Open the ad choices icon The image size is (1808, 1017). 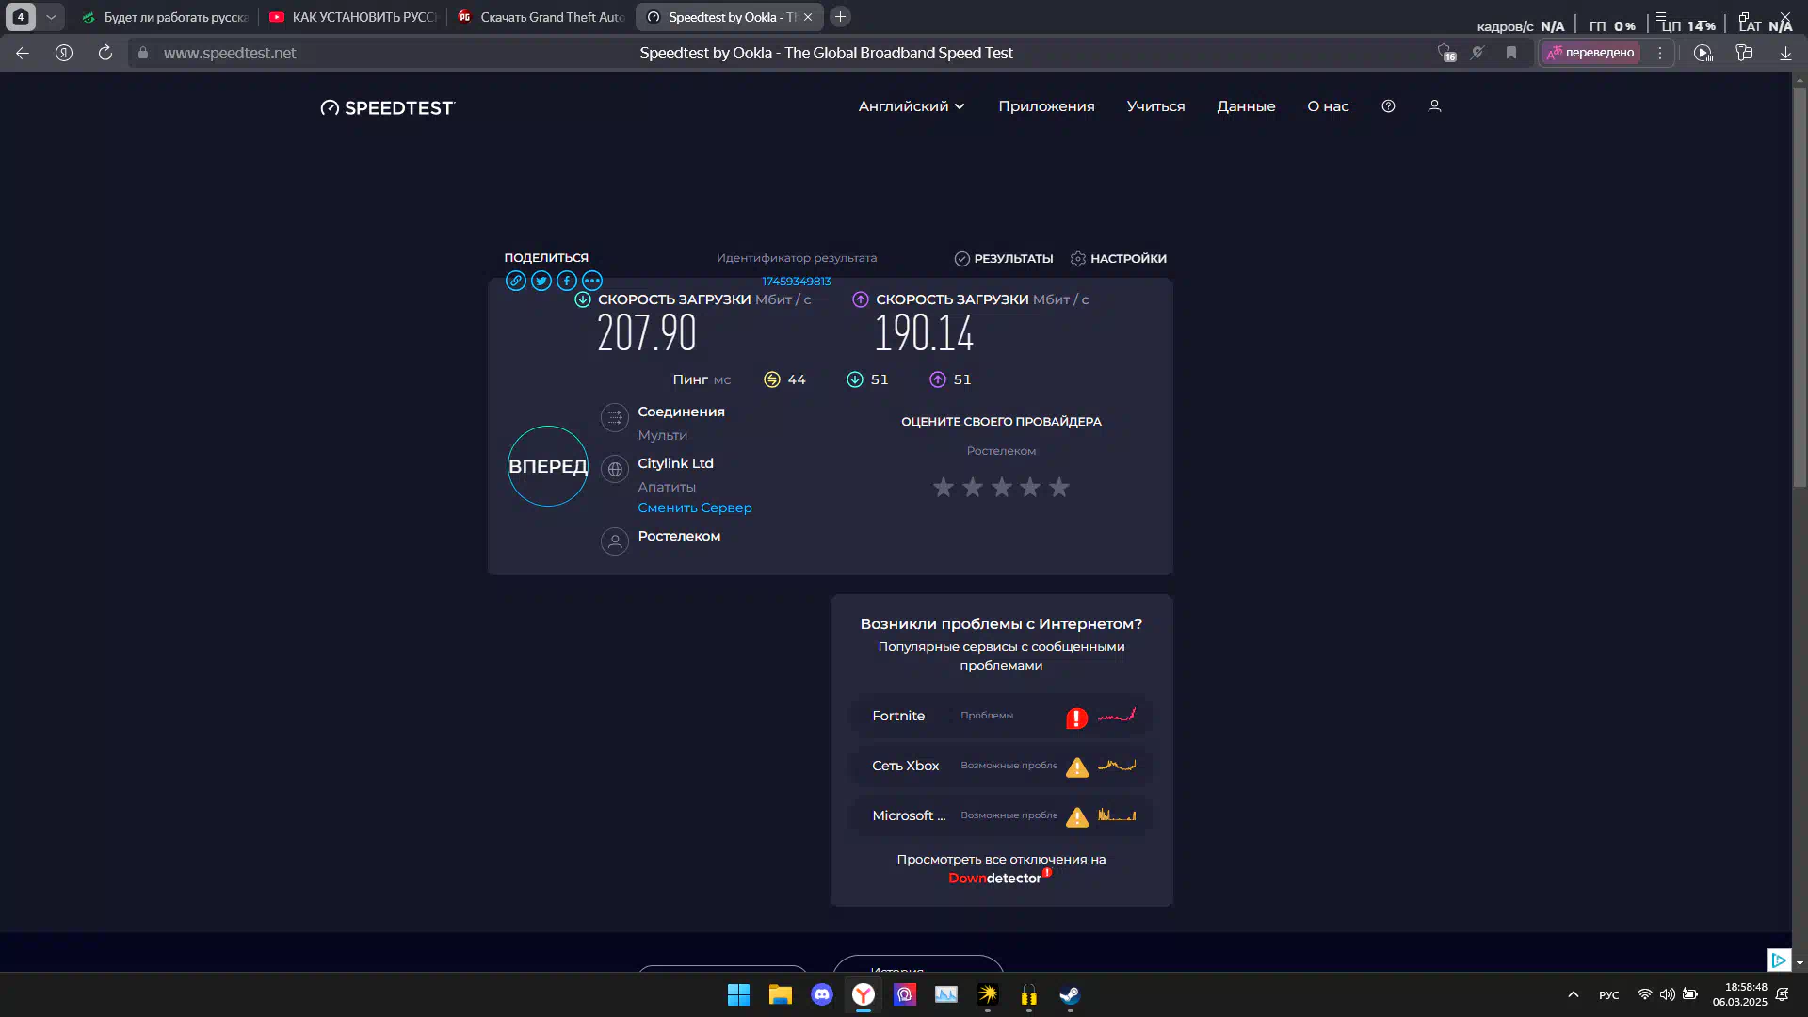tap(1779, 960)
